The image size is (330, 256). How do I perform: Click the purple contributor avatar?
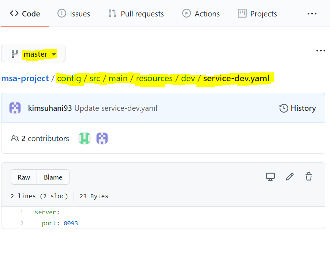point(102,138)
